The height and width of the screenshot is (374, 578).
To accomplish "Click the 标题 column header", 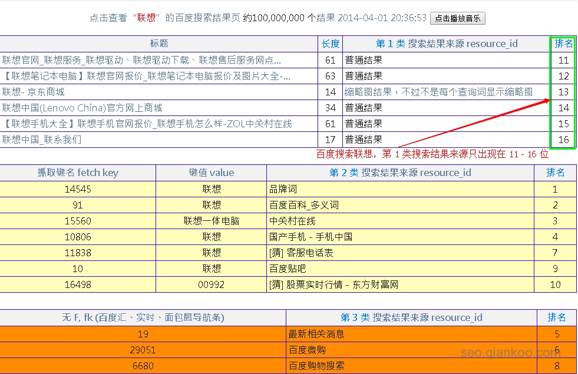I will coord(159,44).
